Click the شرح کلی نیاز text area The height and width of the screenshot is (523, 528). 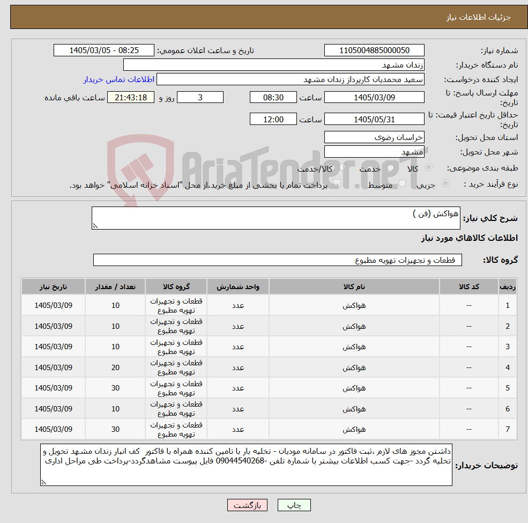point(276,218)
